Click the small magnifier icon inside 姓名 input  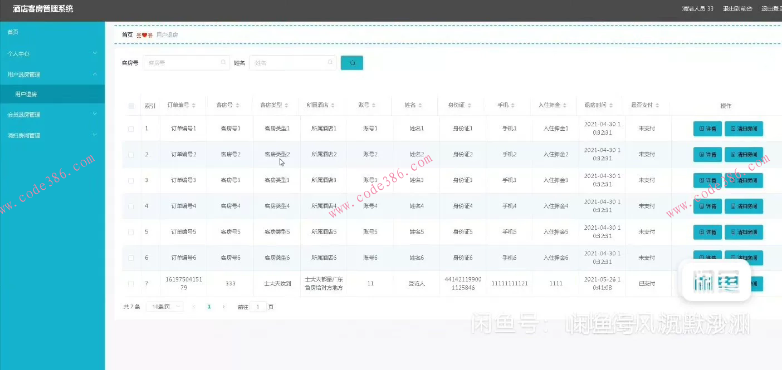[330, 62]
